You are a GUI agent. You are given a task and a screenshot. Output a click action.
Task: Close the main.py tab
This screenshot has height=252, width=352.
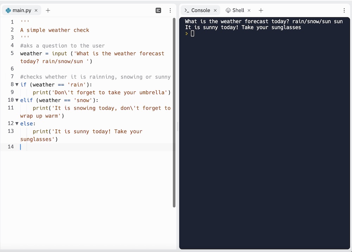coord(36,10)
